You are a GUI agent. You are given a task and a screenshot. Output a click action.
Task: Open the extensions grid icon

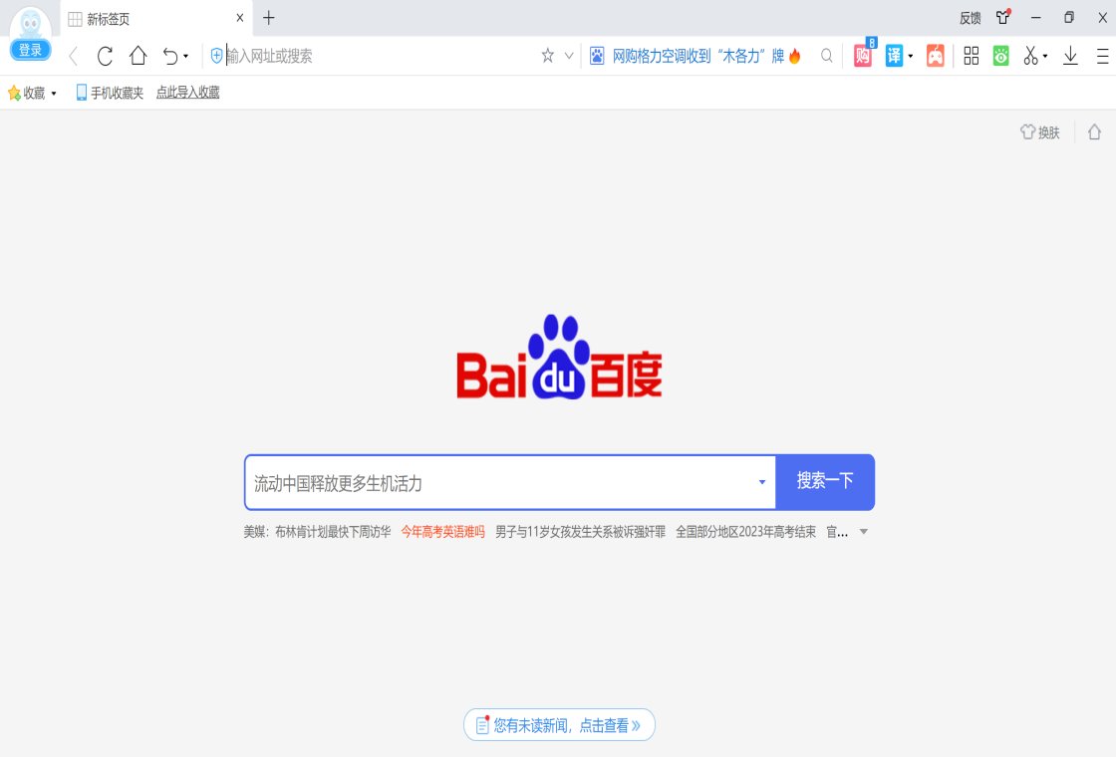[x=971, y=56]
